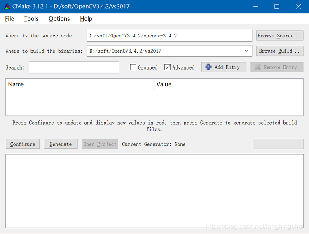Click the empty output log area
This screenshot has width=309, height=234.
(x=154, y=191)
